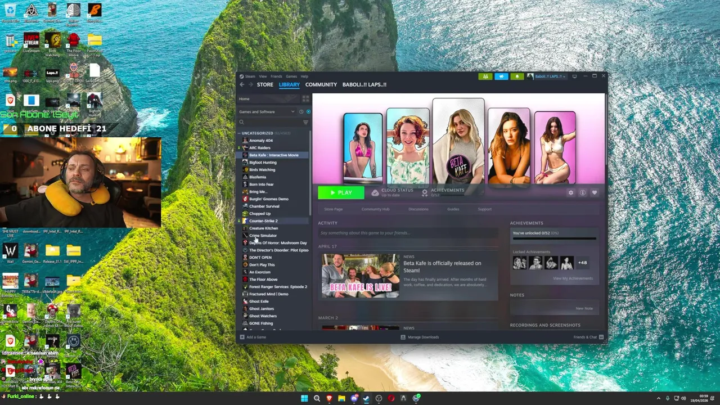Switch to the COMMUNITY tab
The height and width of the screenshot is (405, 720).
pyautogui.click(x=321, y=84)
